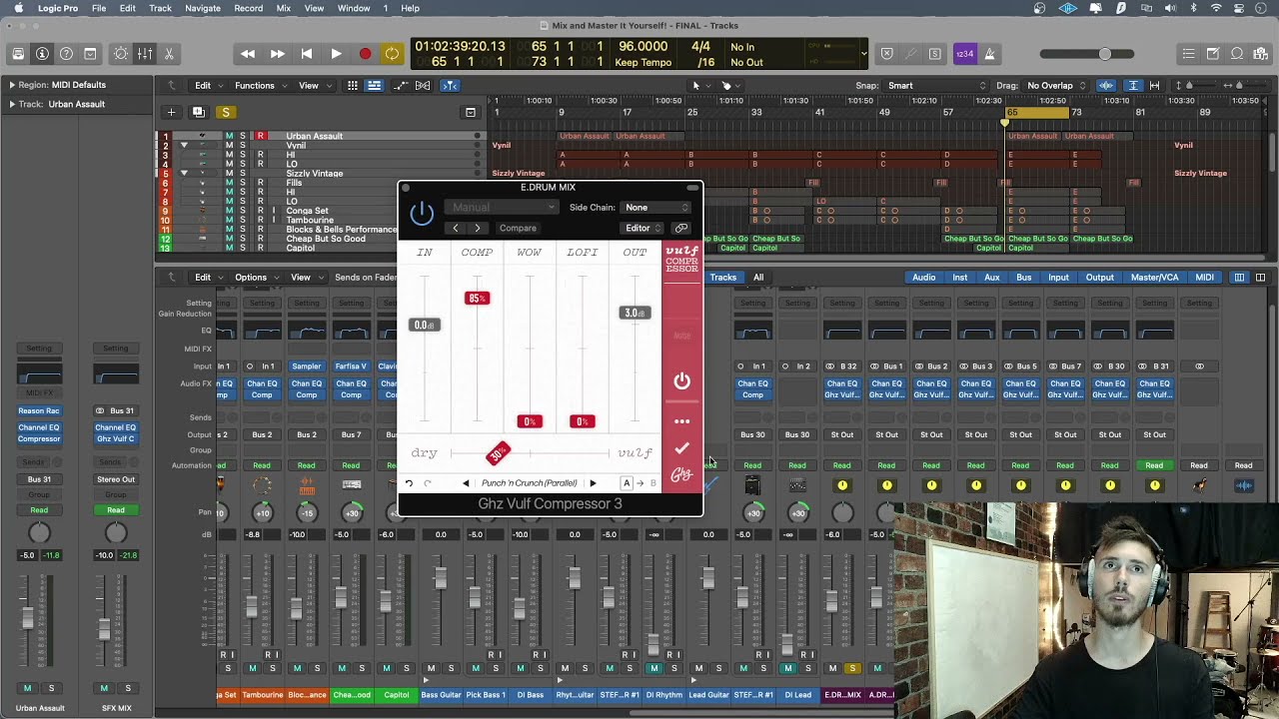
Task: Toggle the Smart Controls icon
Action: [121, 54]
